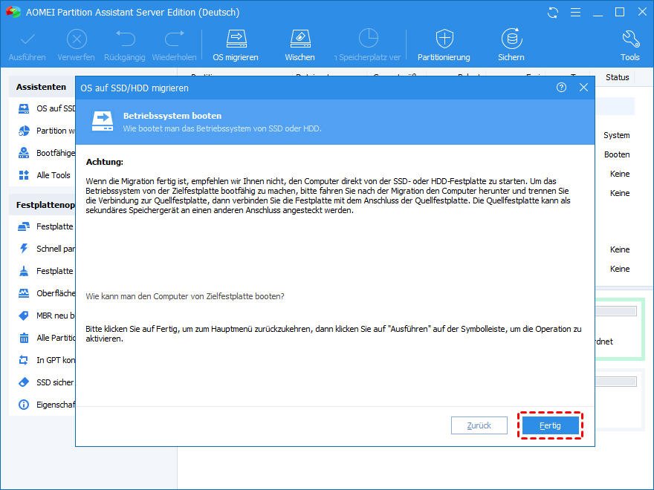Viewport: 654px width, 490px height.
Task: Open the Zielfestplatte booten help link
Action: [185, 296]
